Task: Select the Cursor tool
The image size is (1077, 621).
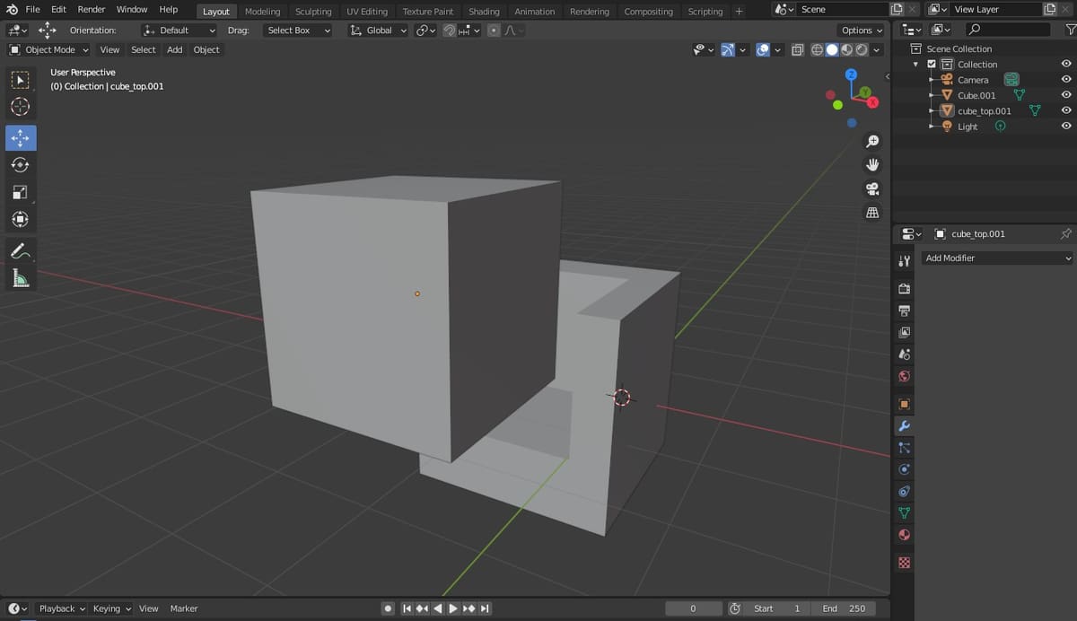Action: [x=20, y=107]
